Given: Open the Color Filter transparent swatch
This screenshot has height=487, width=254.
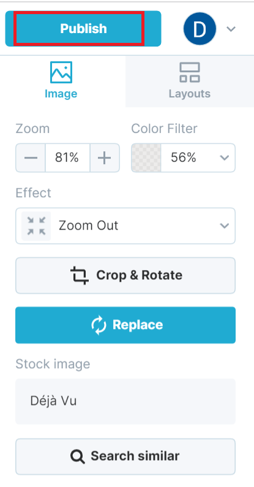Looking at the screenshot, I should (146, 158).
